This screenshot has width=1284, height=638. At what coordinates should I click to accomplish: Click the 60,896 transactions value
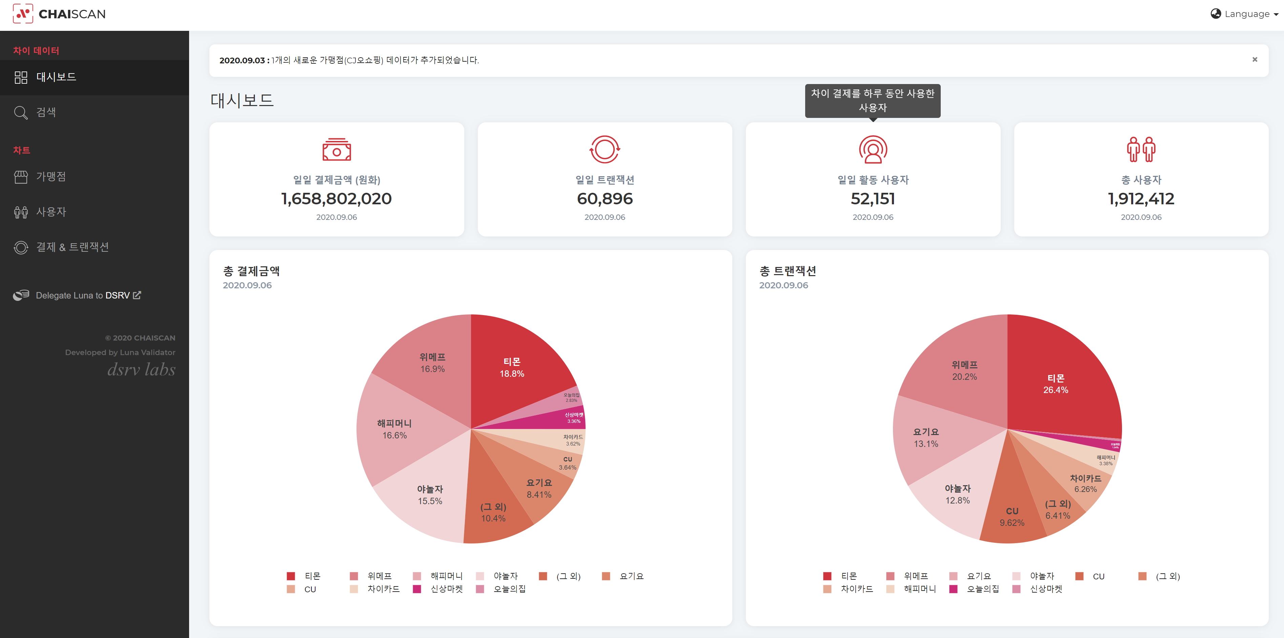[605, 199]
